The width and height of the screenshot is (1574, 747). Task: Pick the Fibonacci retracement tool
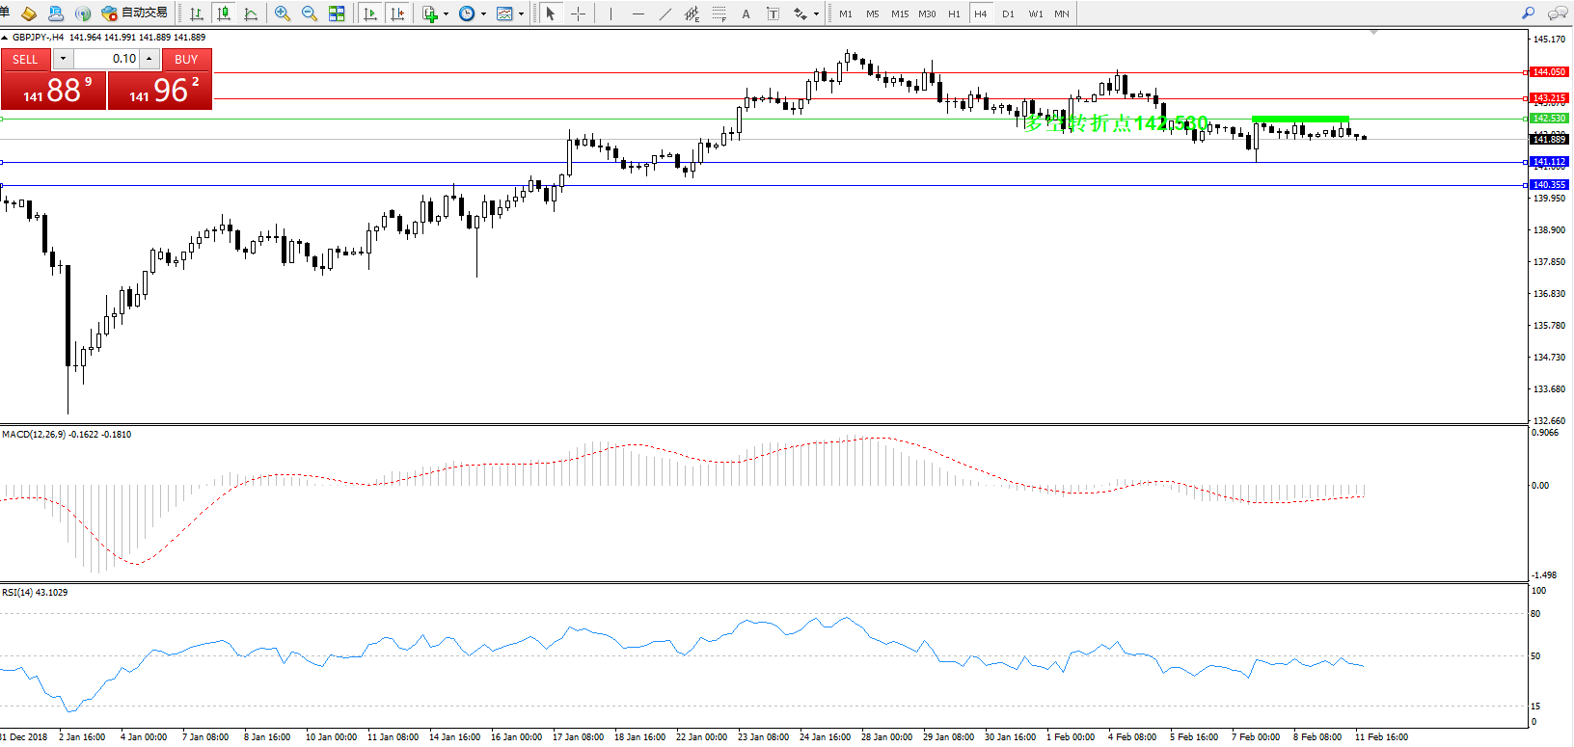pyautogui.click(x=719, y=13)
